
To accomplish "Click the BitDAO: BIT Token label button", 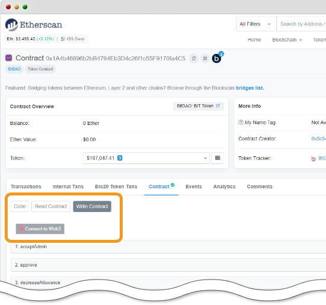I will [198, 106].
